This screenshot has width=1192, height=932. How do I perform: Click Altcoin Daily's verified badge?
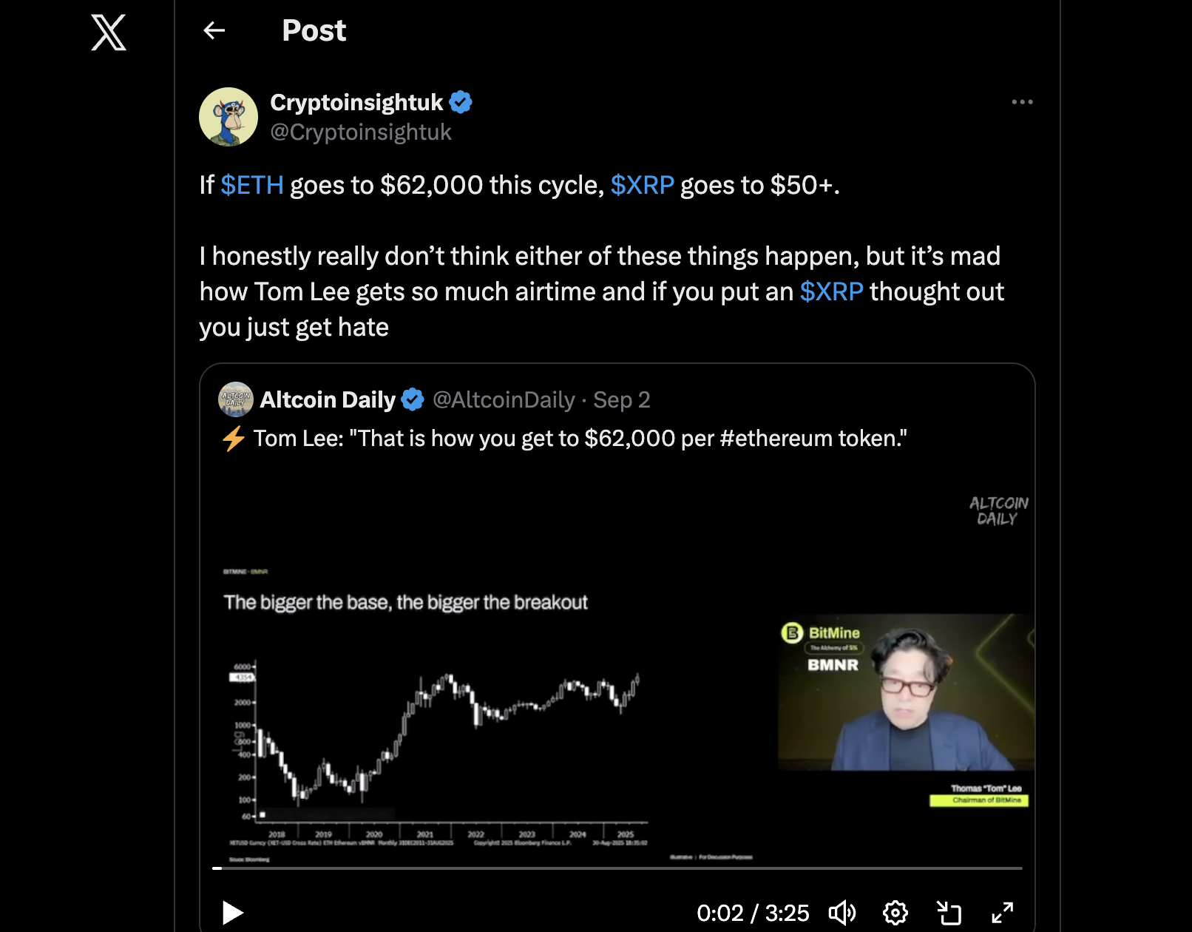click(x=413, y=400)
